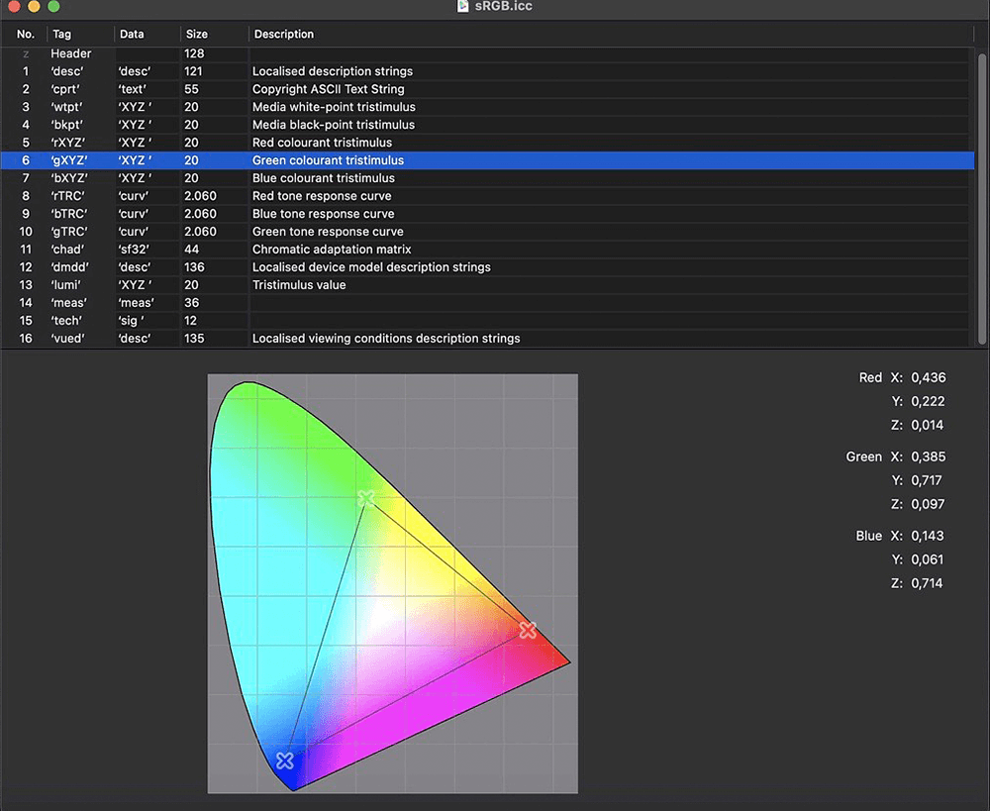Click the Green Y value 0,717
Screen dimensions: 990x811
coord(927,480)
